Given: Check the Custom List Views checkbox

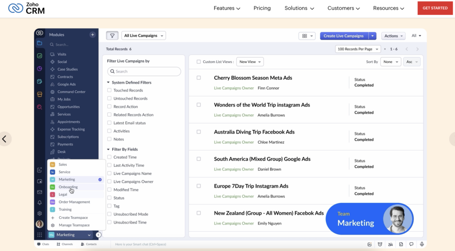Looking at the screenshot, I should 199,62.
